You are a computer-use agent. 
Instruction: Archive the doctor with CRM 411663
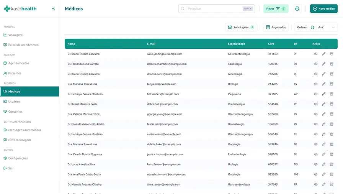(332, 54)
